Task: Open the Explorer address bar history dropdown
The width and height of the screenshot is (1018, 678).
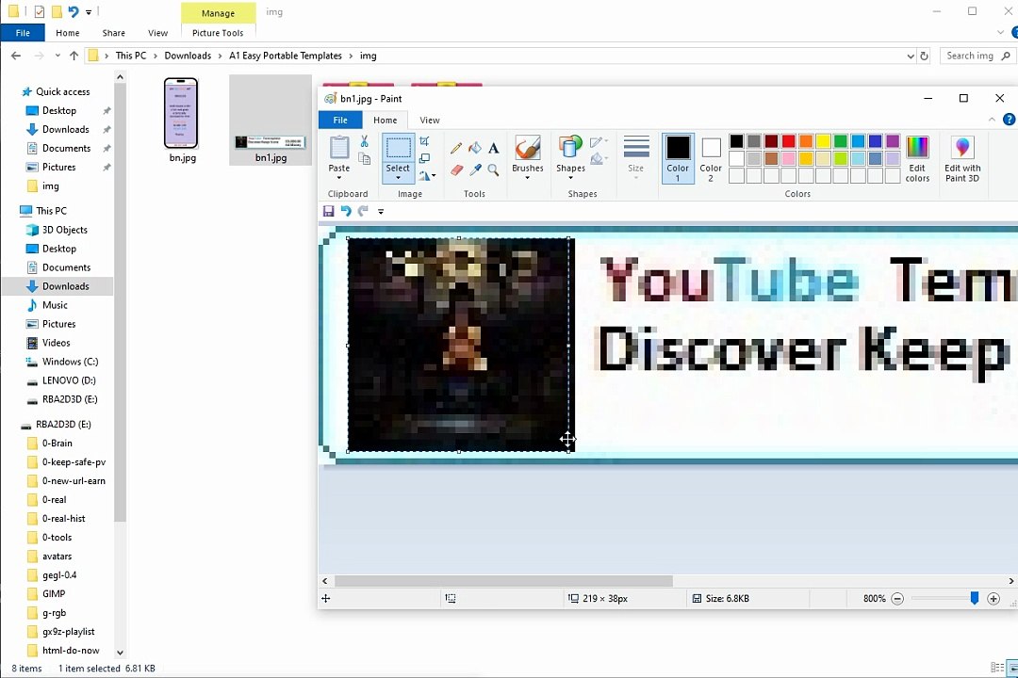Action: [x=911, y=56]
